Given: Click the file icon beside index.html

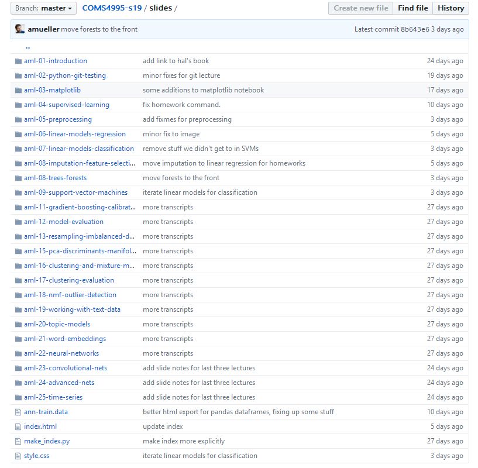Looking at the screenshot, I should [x=18, y=426].
